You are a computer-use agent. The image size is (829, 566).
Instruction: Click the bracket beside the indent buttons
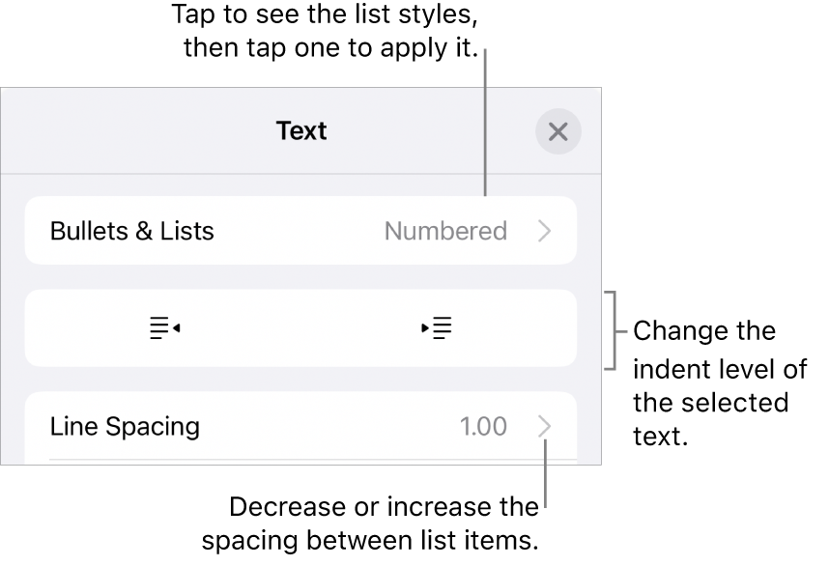click(x=610, y=329)
